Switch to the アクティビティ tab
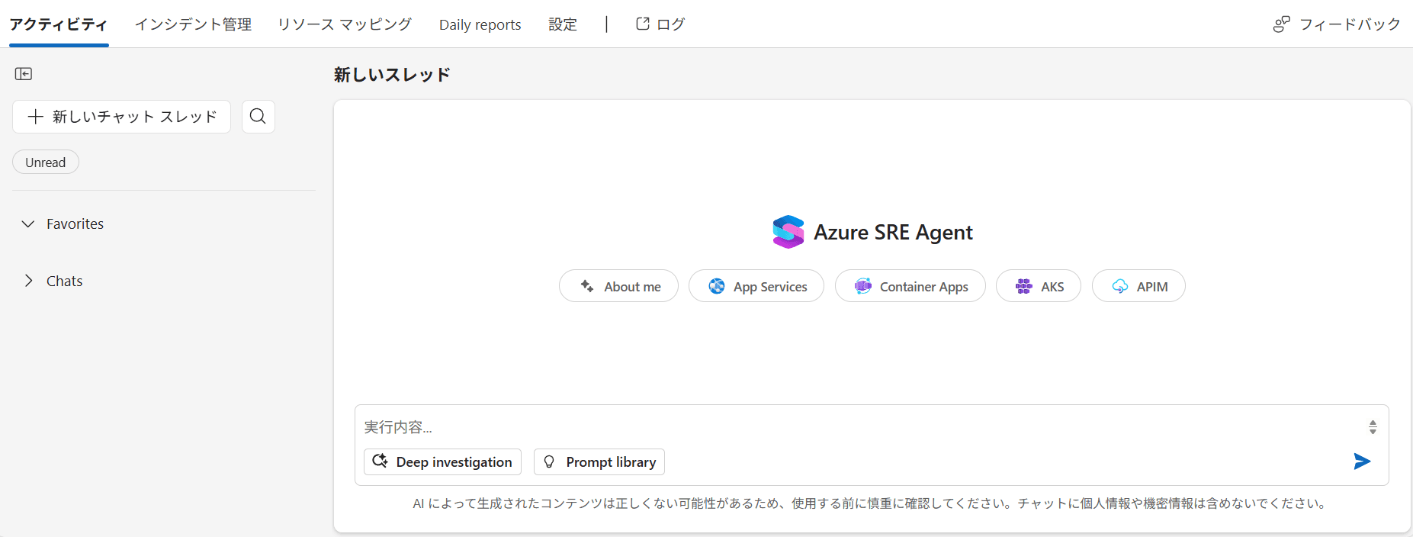Image resolution: width=1413 pixels, height=537 pixels. pyautogui.click(x=59, y=24)
